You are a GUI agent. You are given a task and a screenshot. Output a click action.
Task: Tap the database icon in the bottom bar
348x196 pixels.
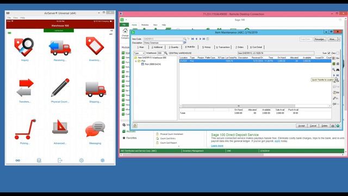coord(39,161)
